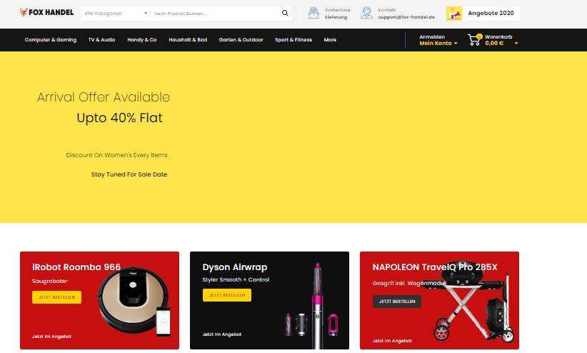Click the 0,00 € cart total
The height and width of the screenshot is (353, 587).
494,43
